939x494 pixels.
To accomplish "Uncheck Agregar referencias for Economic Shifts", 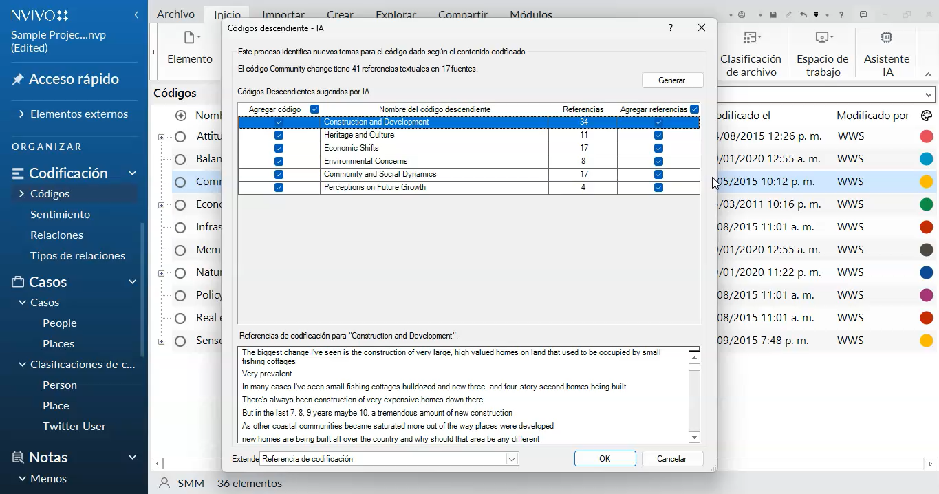I will pos(658,149).
